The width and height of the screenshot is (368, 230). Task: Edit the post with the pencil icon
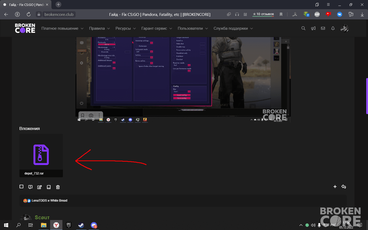click(x=39, y=187)
